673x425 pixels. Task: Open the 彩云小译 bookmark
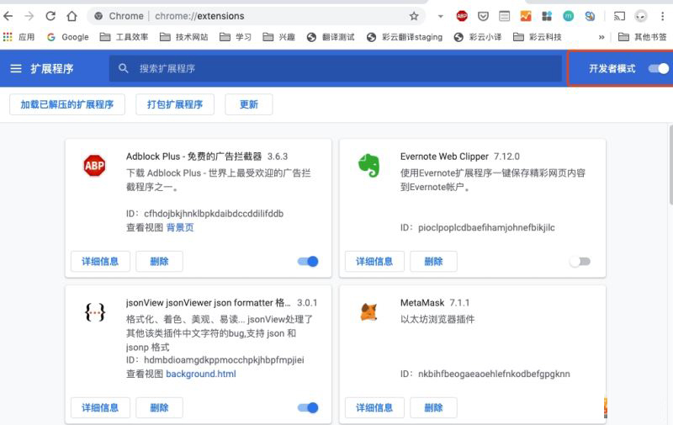pos(478,37)
